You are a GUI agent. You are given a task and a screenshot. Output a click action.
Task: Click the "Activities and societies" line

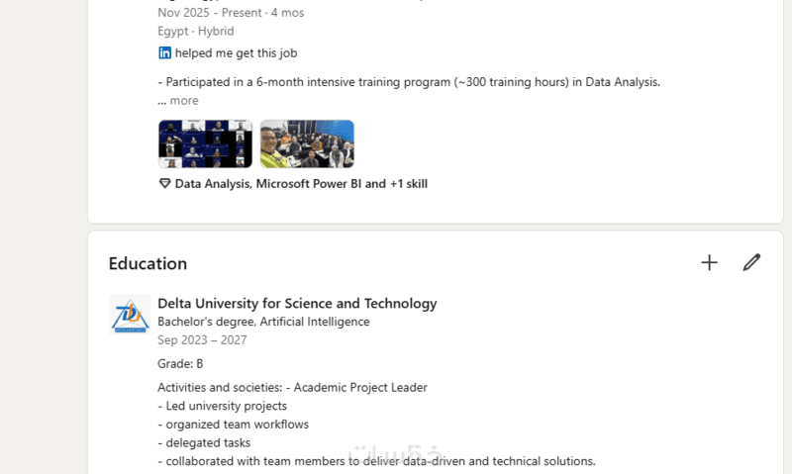click(292, 388)
